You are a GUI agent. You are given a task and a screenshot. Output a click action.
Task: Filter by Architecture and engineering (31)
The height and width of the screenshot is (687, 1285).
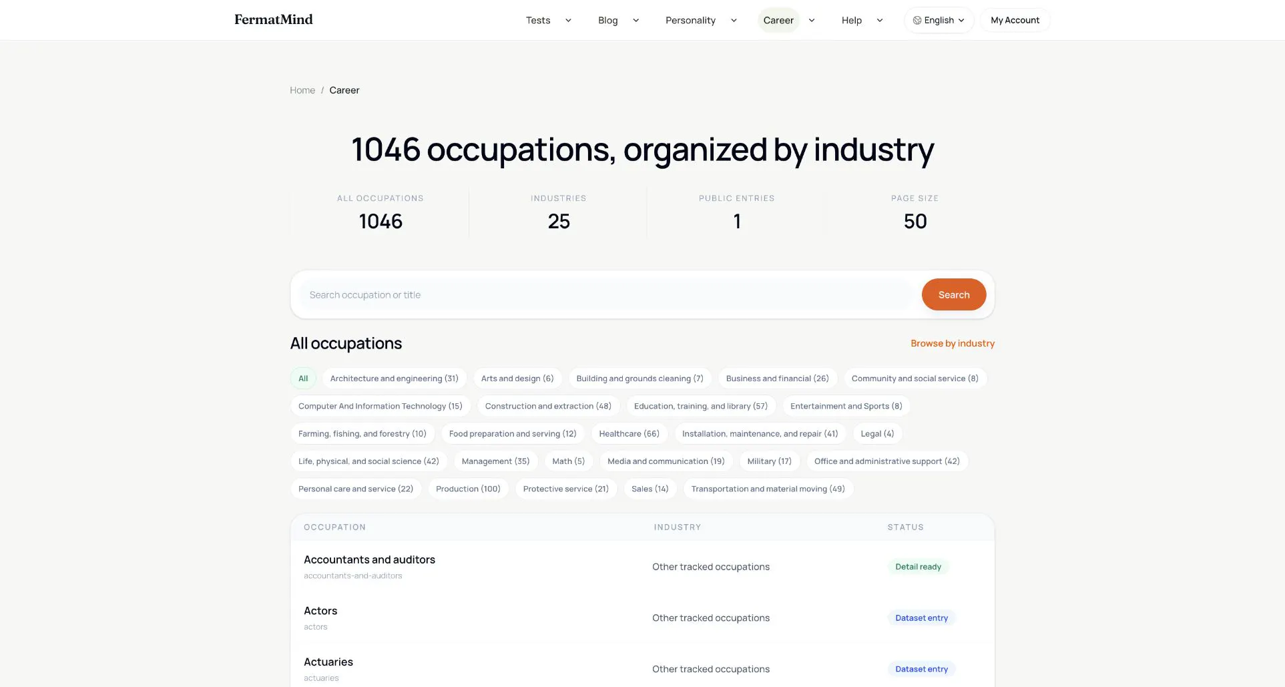395,379
